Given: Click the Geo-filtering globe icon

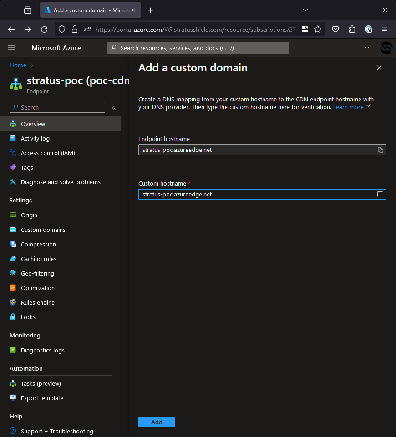Looking at the screenshot, I should point(13,273).
